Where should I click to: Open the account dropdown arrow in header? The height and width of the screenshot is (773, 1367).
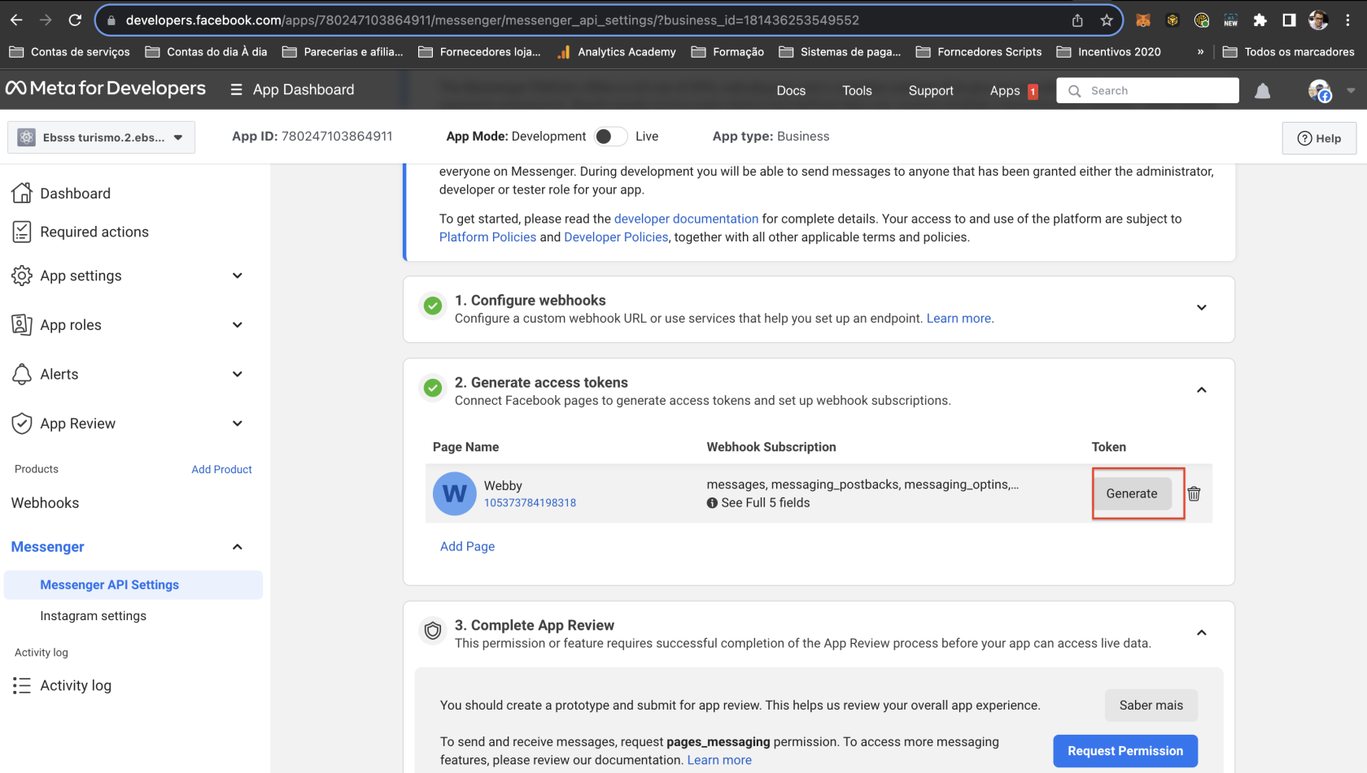(x=1351, y=90)
